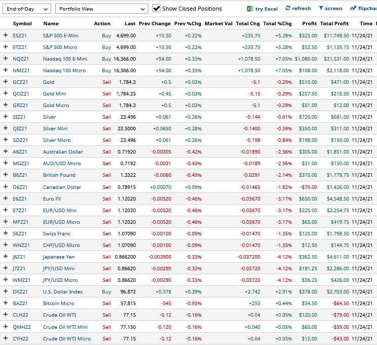Open the Crude Oil WTI Mini link
This screenshot has height=345, width=377.
(65, 327)
